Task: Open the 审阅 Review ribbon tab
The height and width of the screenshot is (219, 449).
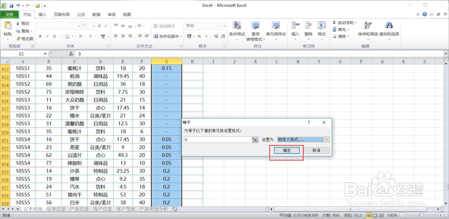Action: tap(112, 15)
